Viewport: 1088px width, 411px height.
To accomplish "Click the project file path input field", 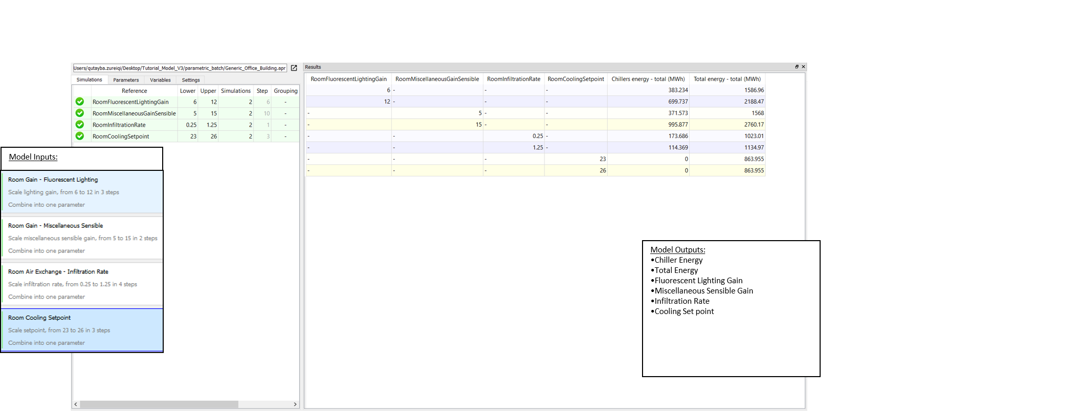I will pos(180,68).
